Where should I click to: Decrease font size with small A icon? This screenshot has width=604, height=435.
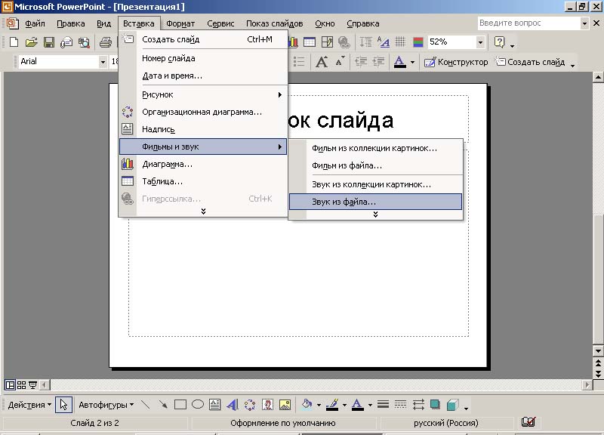pos(340,62)
